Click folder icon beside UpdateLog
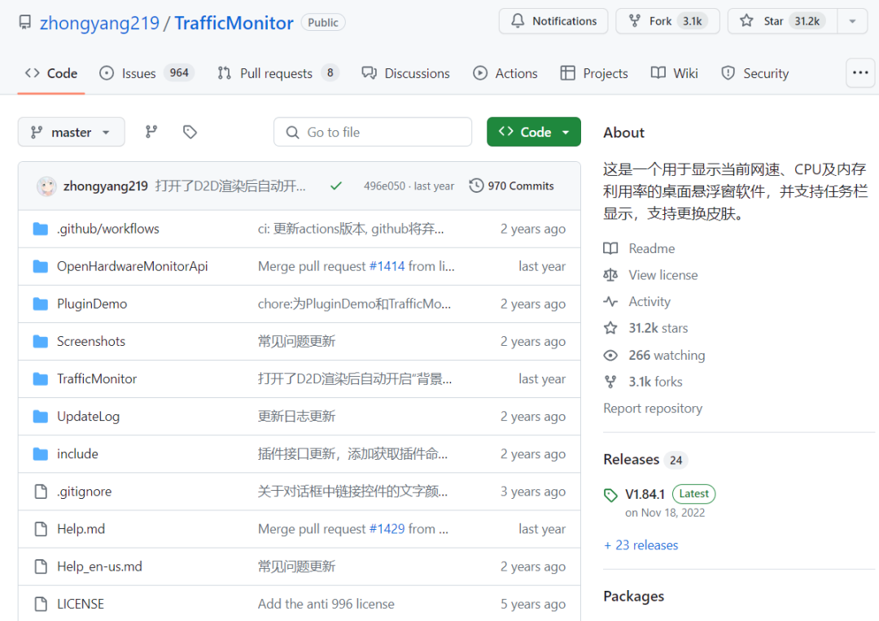879x621 pixels. [x=41, y=417]
